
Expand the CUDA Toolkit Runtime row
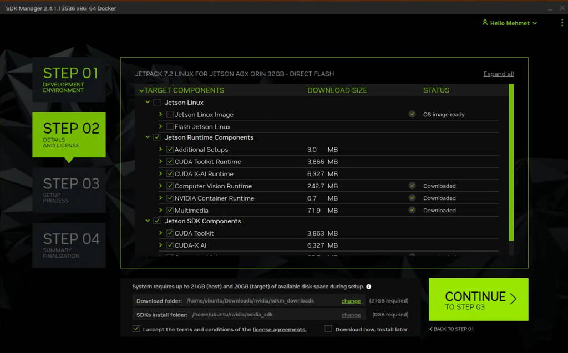coord(160,161)
